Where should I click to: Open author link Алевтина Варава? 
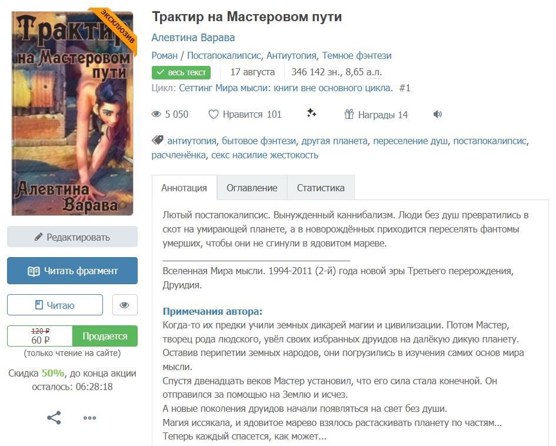(193, 37)
